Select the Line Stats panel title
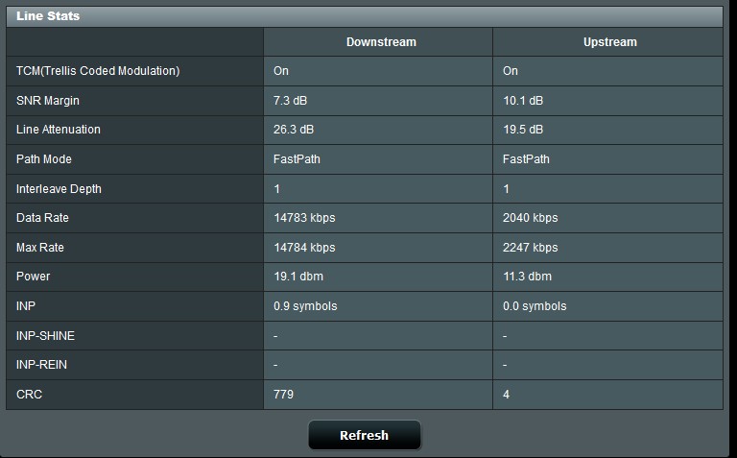The height and width of the screenshot is (458, 737). pos(48,16)
